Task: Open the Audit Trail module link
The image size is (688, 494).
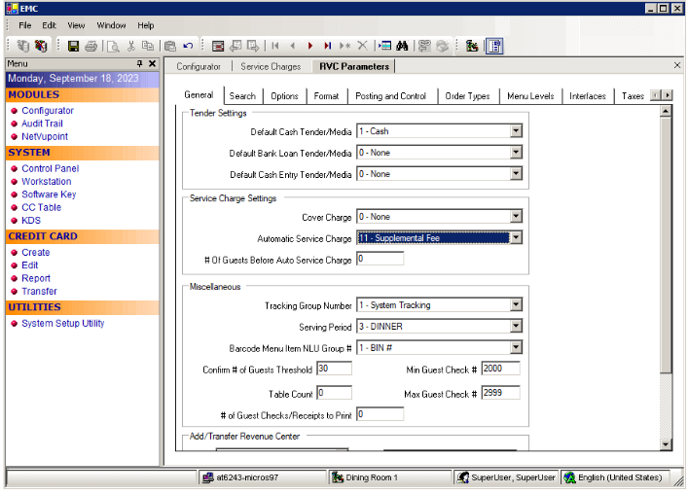Action: tap(42, 123)
